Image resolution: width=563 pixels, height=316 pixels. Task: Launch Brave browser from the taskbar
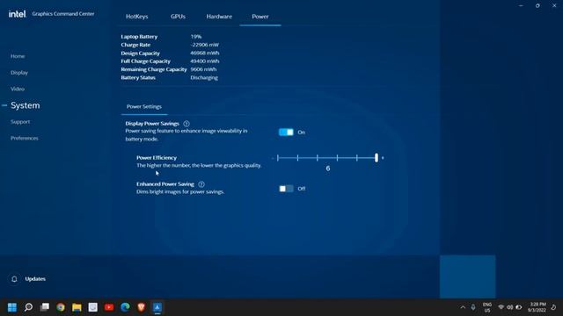[x=141, y=307]
